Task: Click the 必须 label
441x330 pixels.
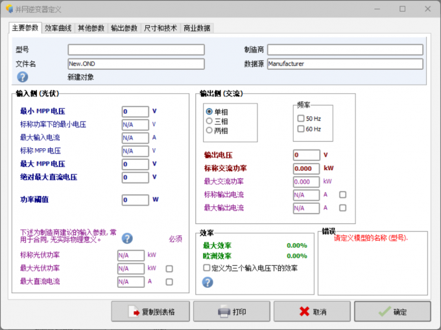Action: tap(176, 239)
